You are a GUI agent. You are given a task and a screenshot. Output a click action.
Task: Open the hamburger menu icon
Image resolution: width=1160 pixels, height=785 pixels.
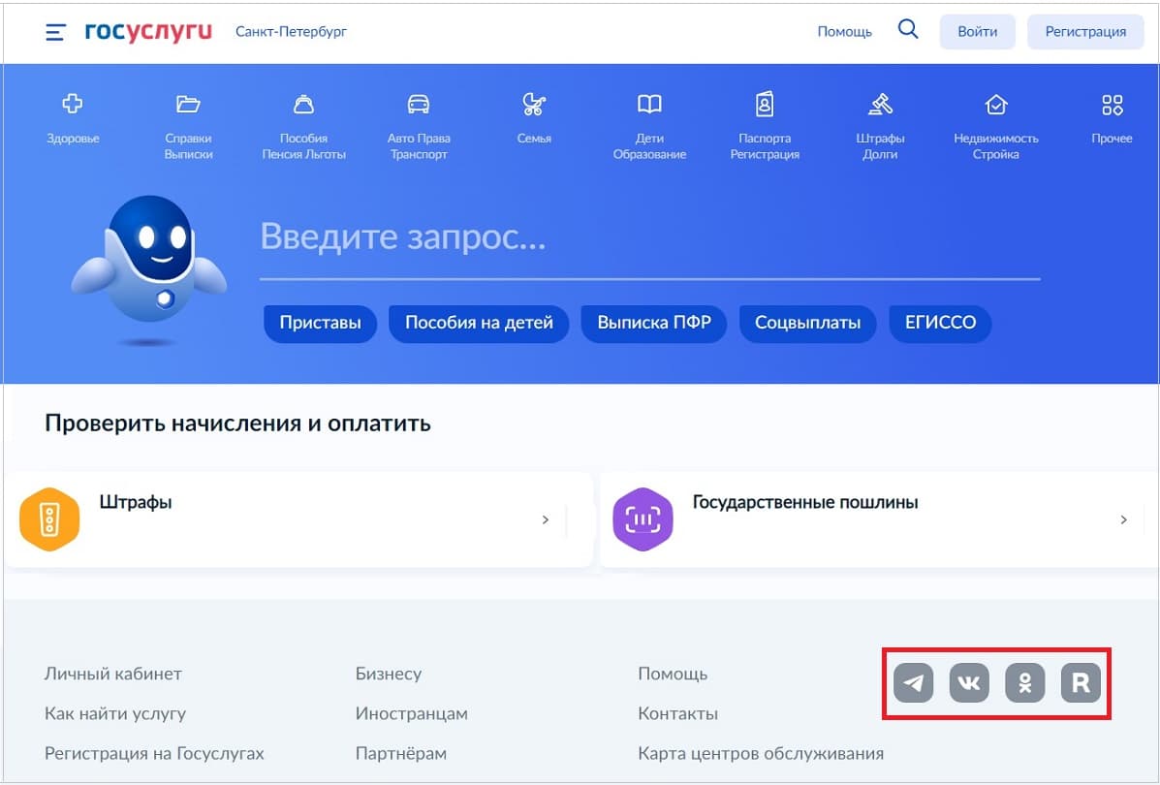(55, 32)
